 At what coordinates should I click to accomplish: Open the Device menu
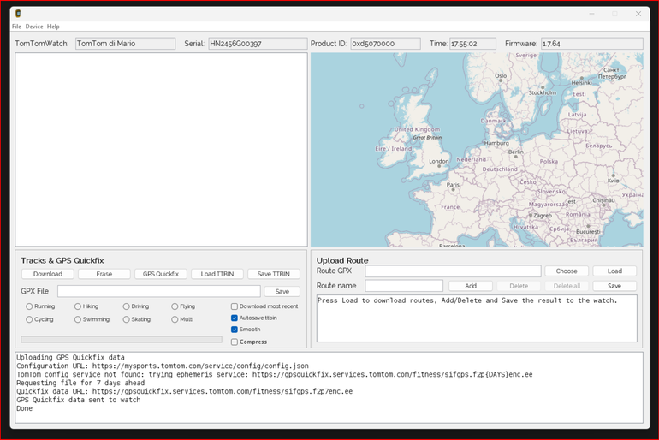click(x=34, y=27)
